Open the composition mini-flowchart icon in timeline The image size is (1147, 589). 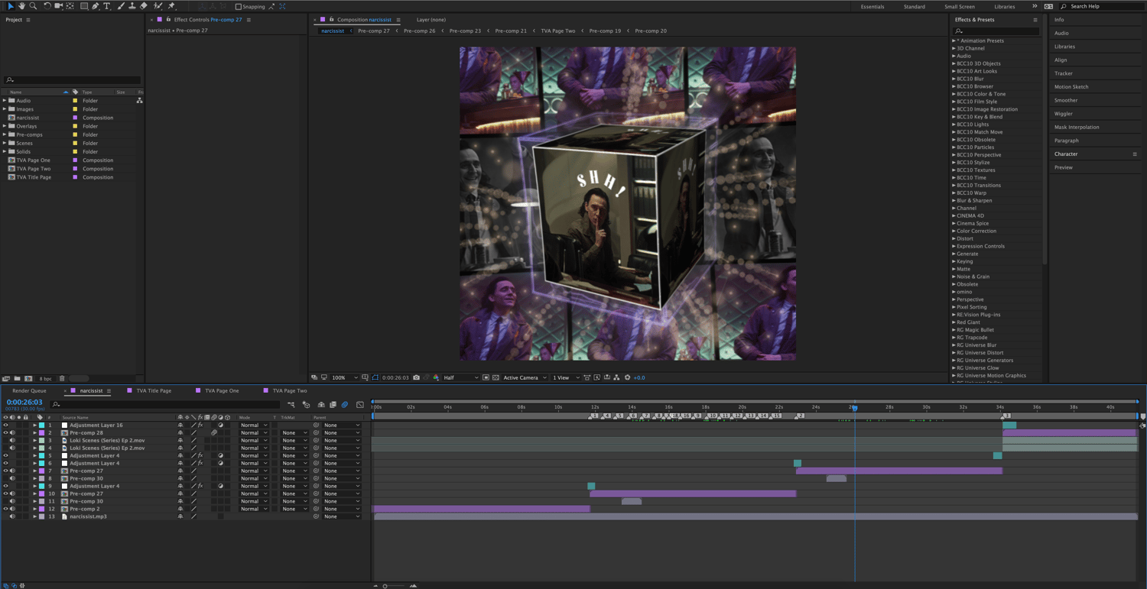[291, 405]
